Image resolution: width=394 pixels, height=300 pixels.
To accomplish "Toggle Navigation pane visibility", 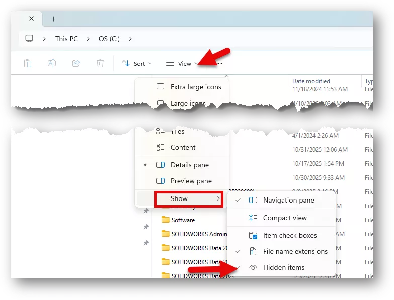I will [x=281, y=200].
